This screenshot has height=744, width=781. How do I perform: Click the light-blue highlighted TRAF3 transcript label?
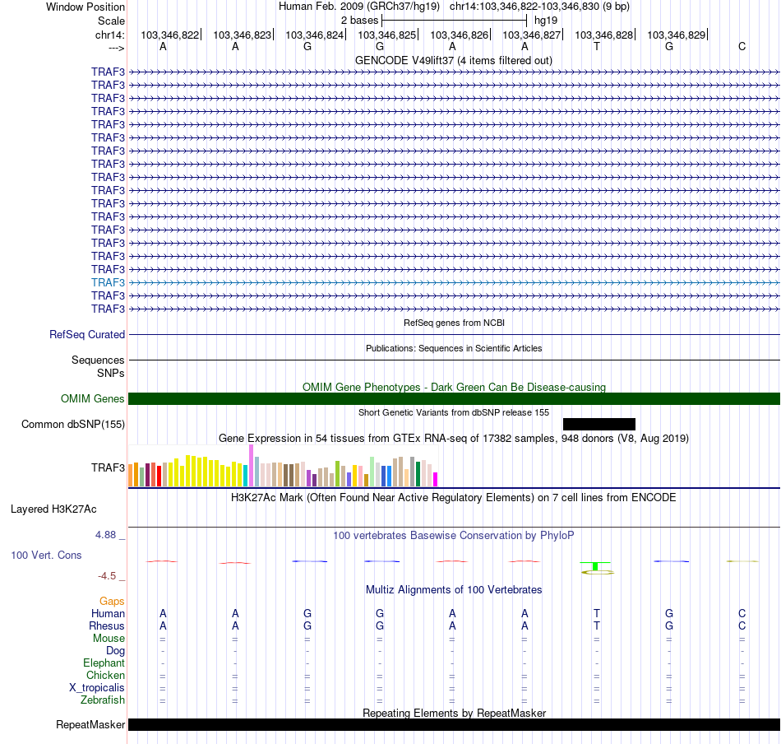[108, 283]
